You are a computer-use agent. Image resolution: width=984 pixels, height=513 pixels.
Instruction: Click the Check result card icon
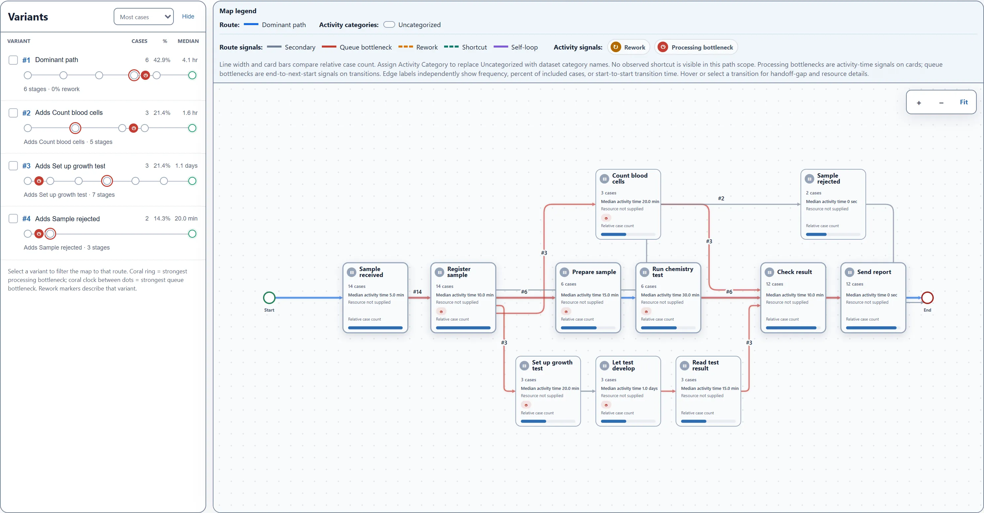770,272
